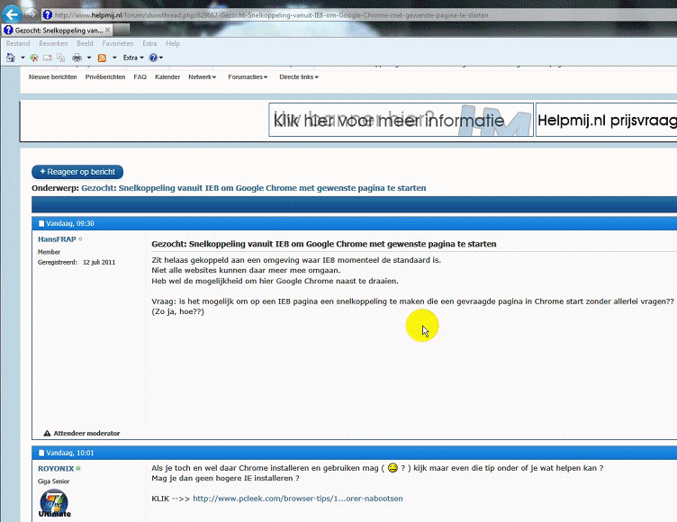Open the blue Help question mark dropdown
This screenshot has height=522, width=677.
tap(156, 58)
